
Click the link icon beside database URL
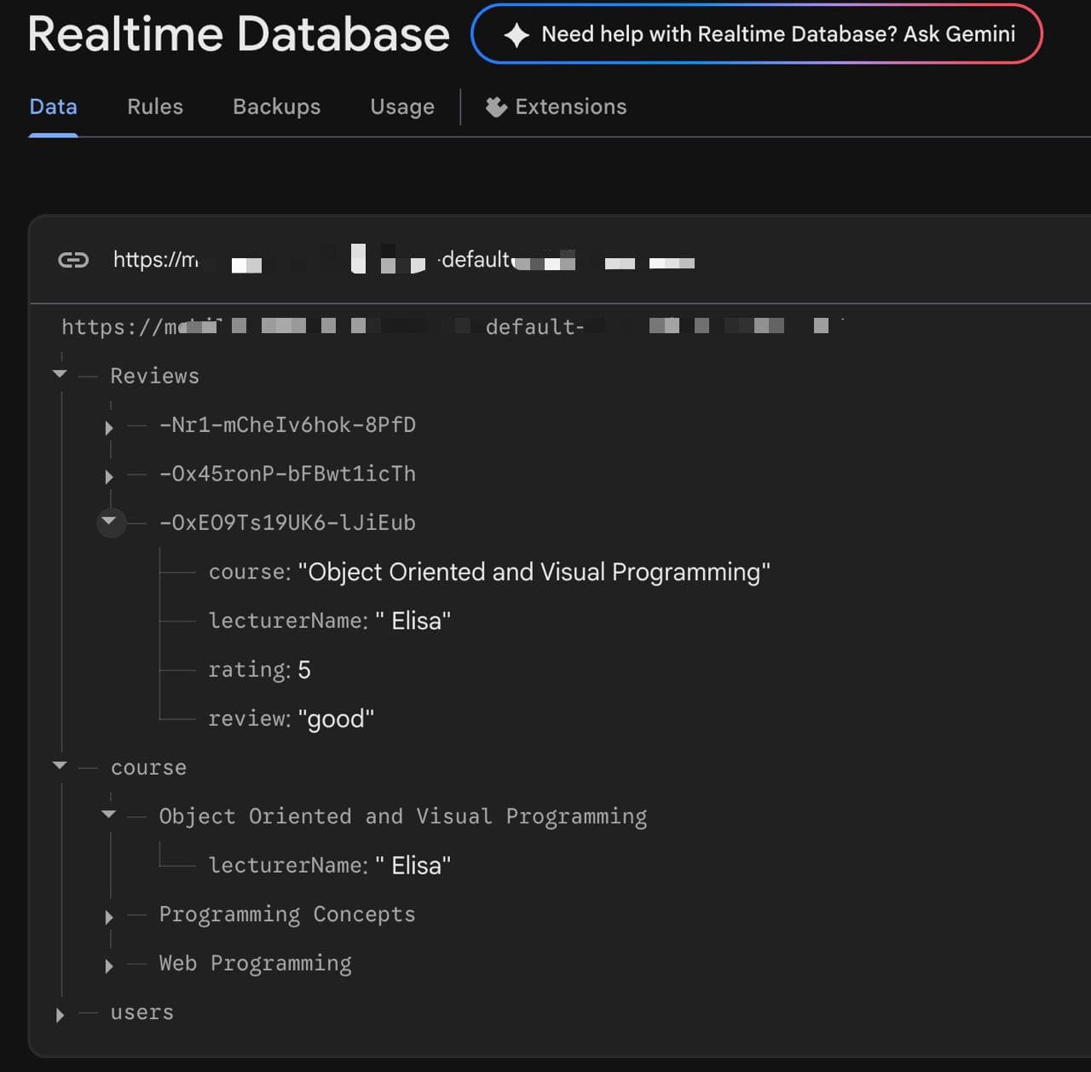[73, 260]
